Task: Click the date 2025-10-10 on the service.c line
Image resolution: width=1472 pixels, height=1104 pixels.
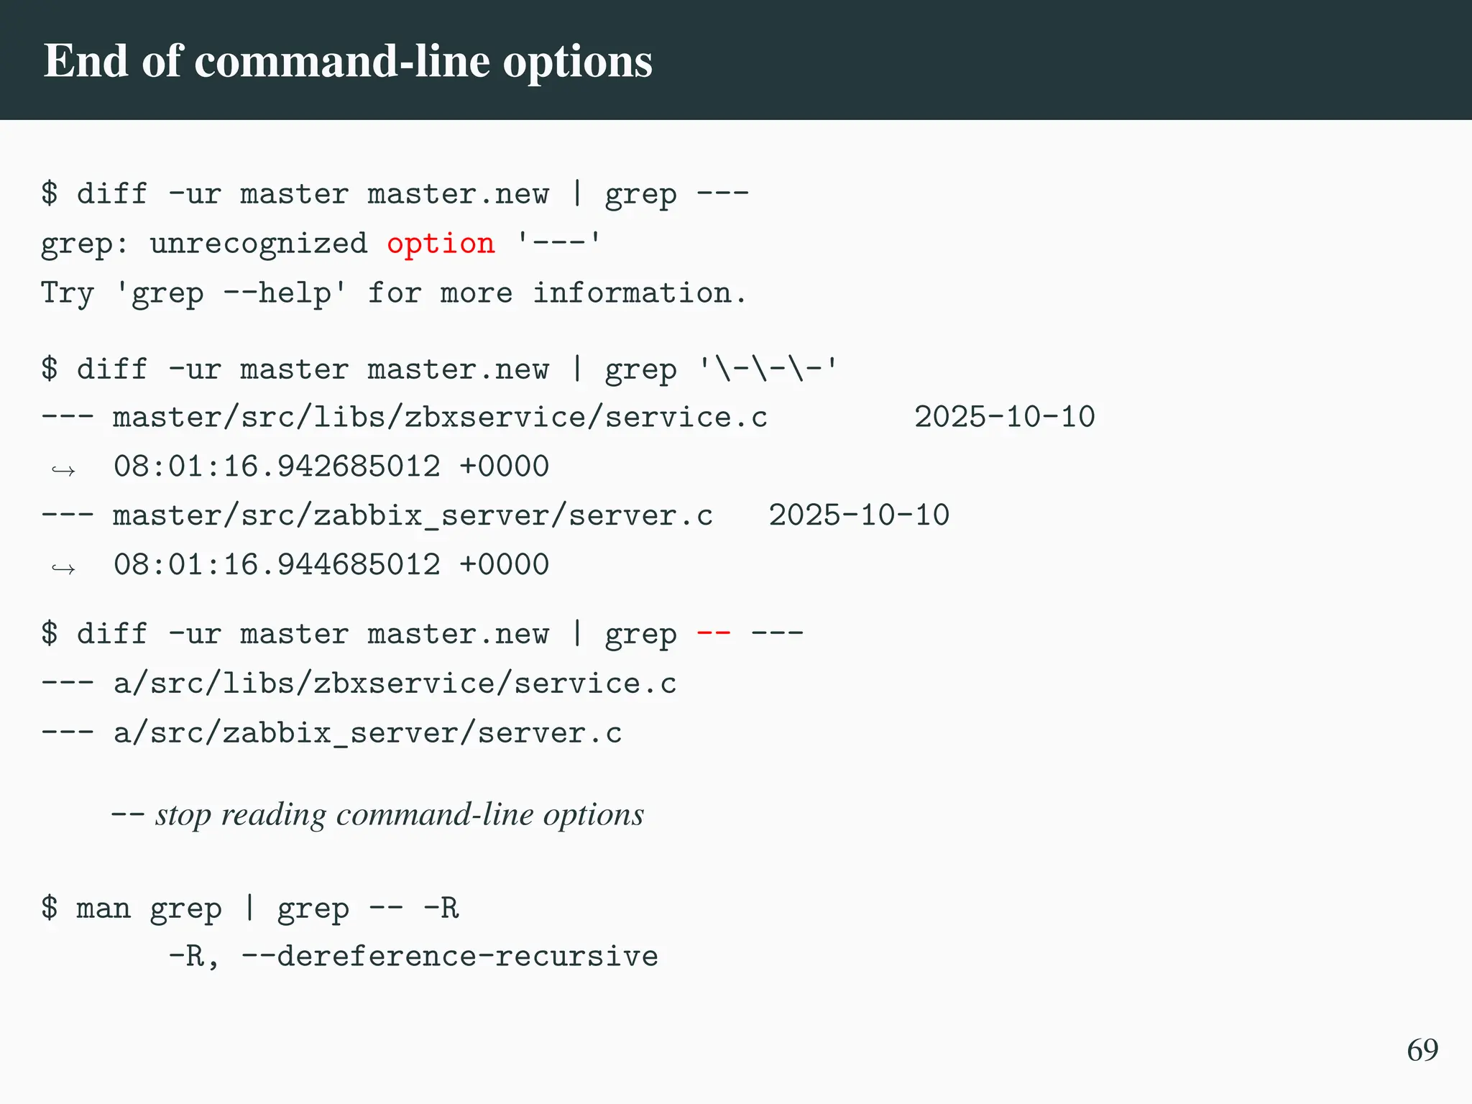Action: (x=1004, y=418)
